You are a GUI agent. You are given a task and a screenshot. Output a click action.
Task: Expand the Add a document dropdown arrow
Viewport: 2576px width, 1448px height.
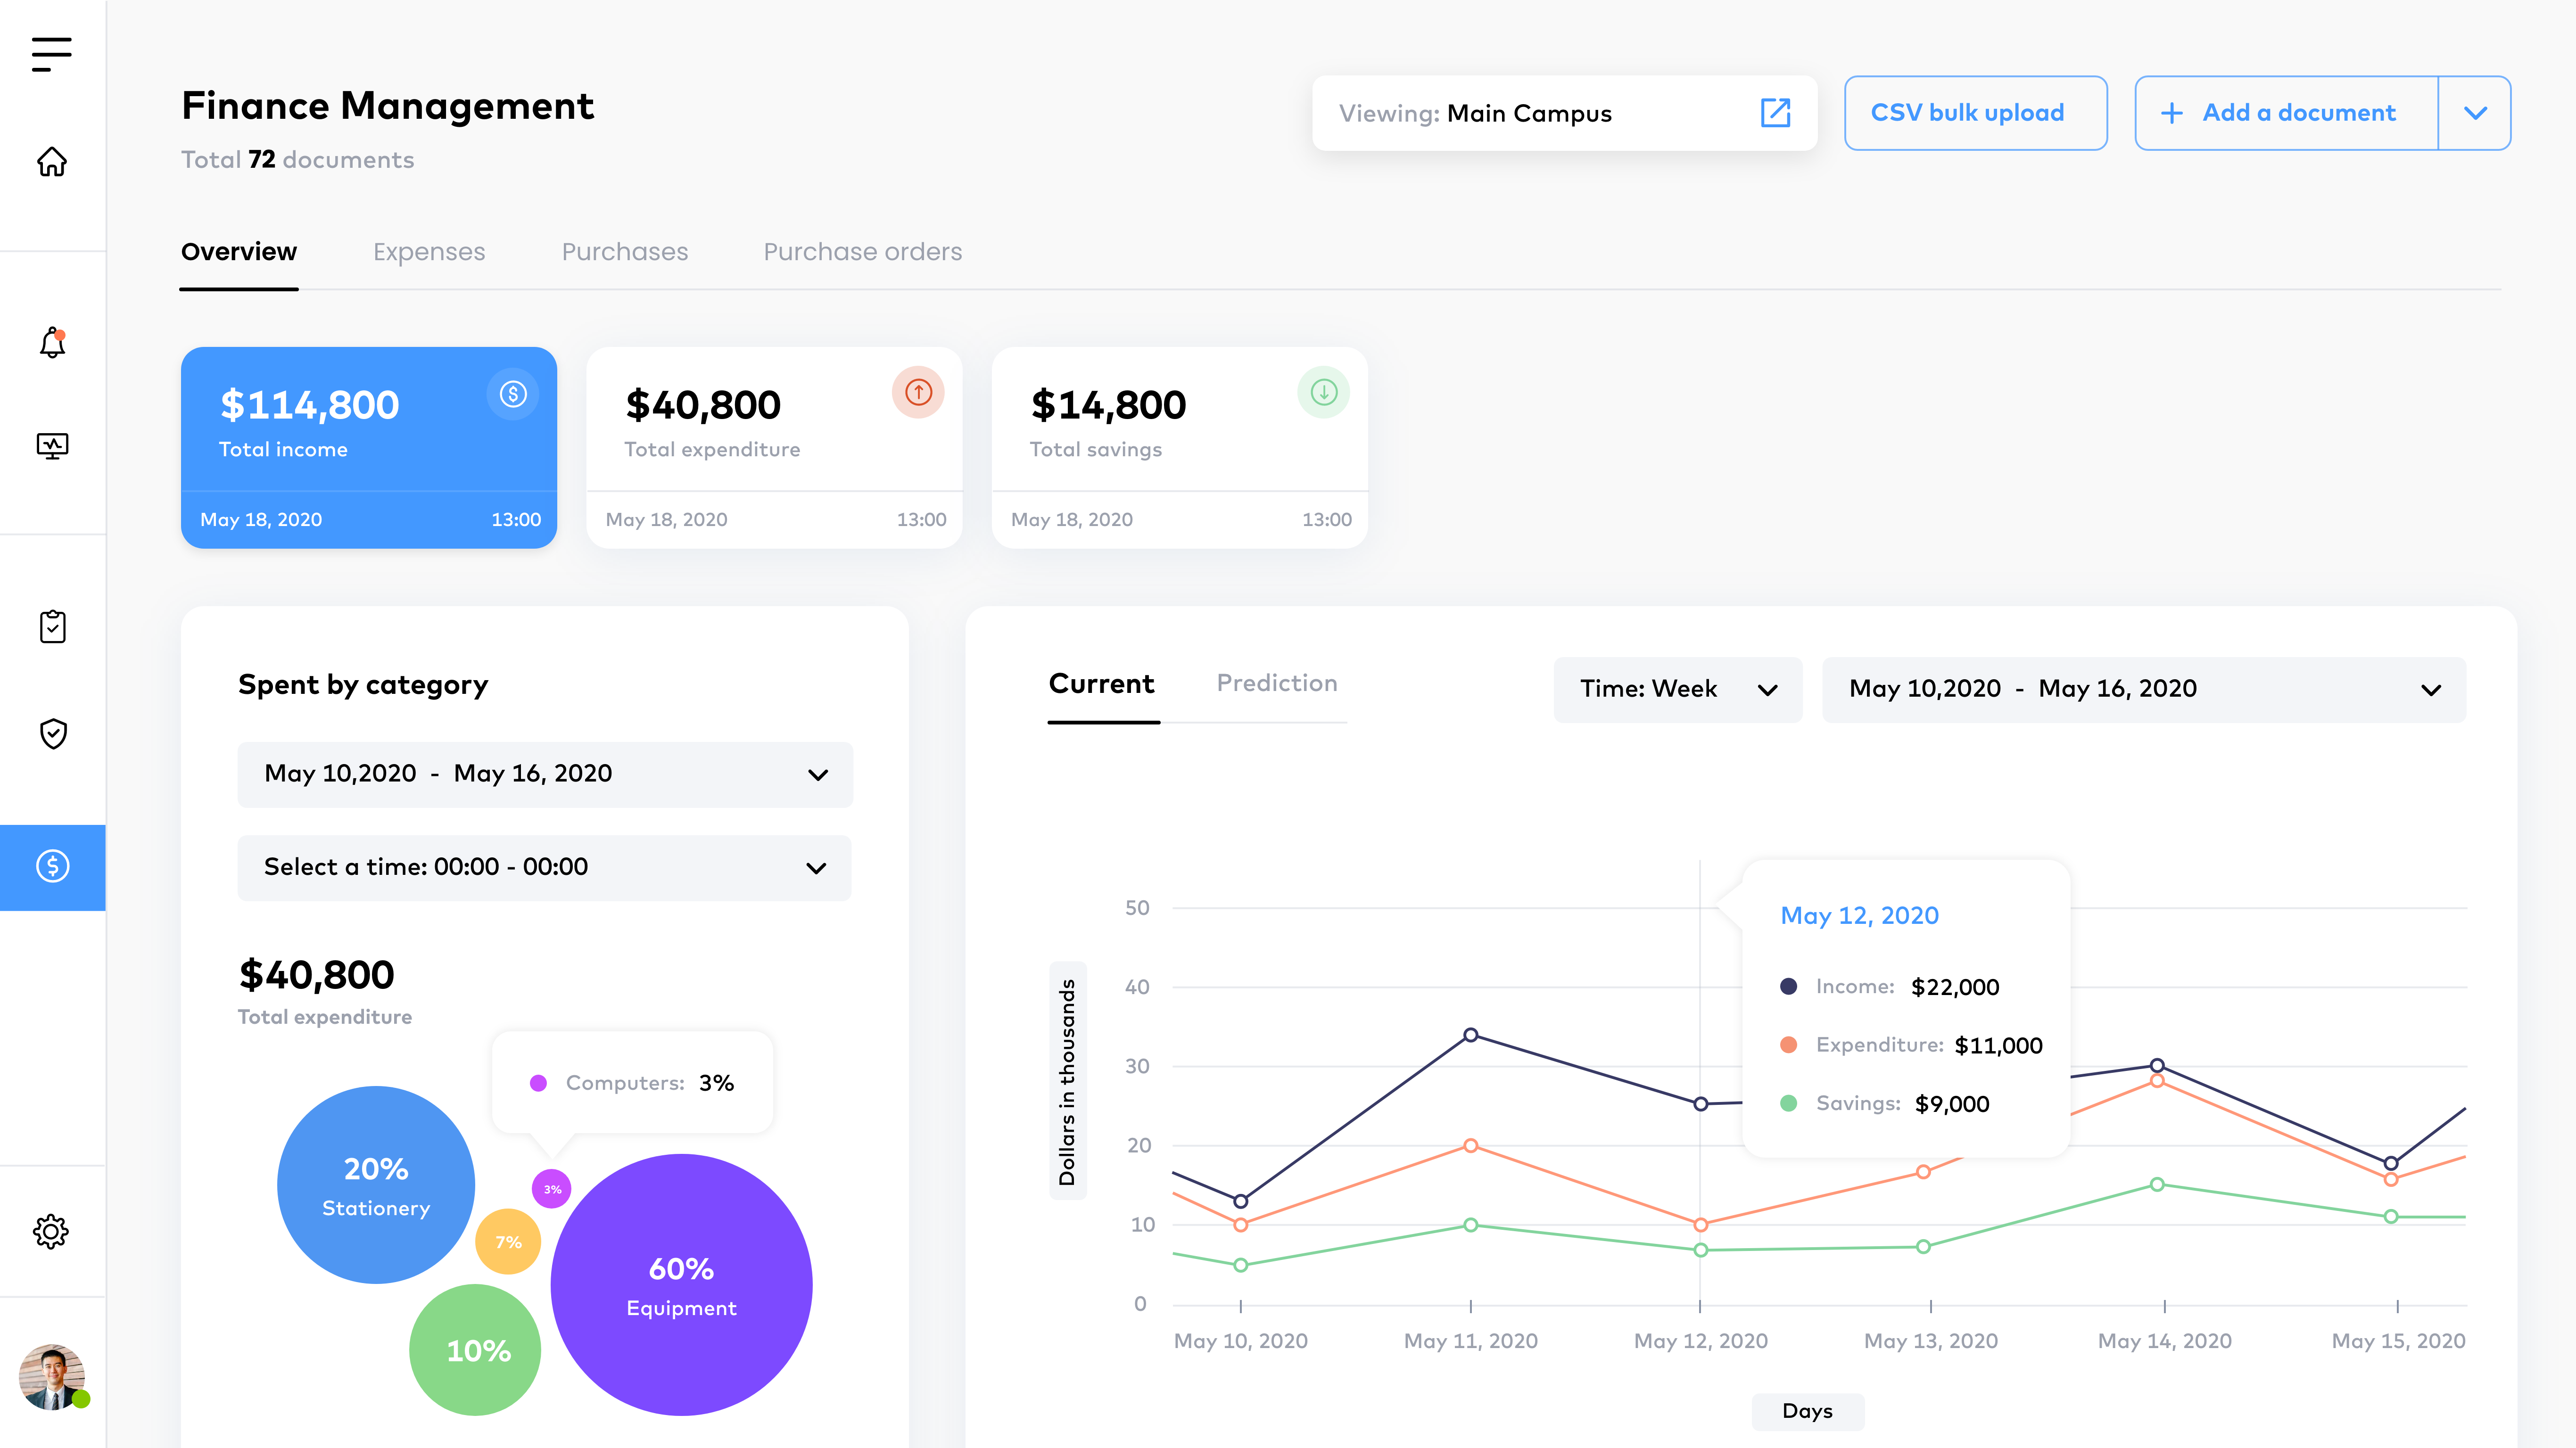point(2475,113)
